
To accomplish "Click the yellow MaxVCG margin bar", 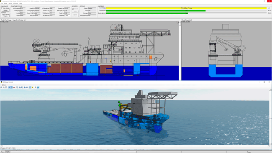I will tap(186, 8).
